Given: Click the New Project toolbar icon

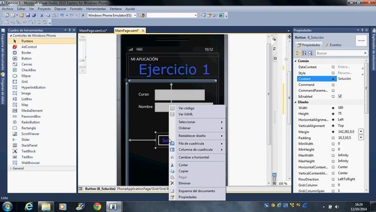Looking at the screenshot, I should pos(6,15).
